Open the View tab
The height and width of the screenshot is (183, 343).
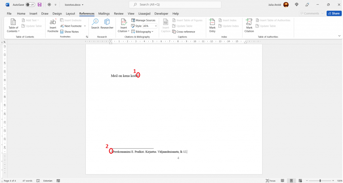click(x=131, y=13)
